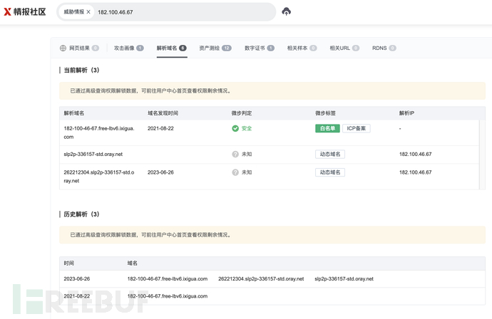Screen dimensions: 492x319
Task: Click 182-100-46-67.free-lbv6.ixigua.com in the 2021-08-22 history row
Action: click(x=167, y=296)
